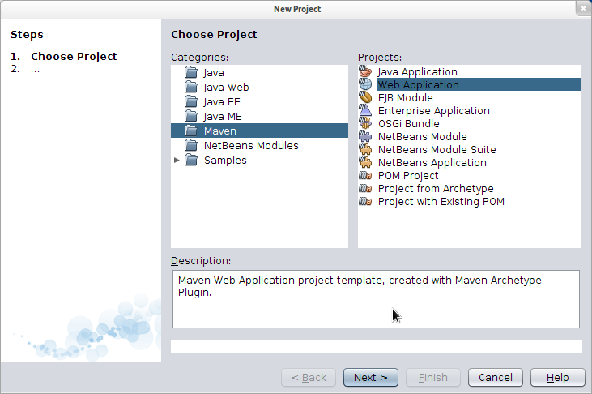Choose the NetBeans Module project type
The image size is (592, 394).
click(x=423, y=136)
